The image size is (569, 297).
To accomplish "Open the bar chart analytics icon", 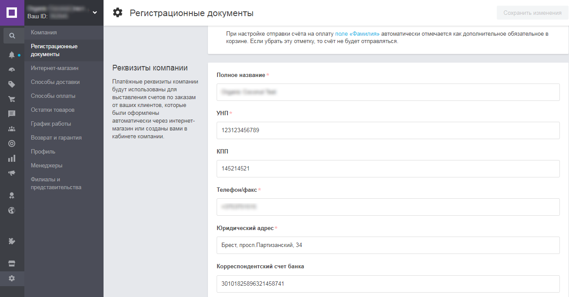I will click(x=12, y=158).
